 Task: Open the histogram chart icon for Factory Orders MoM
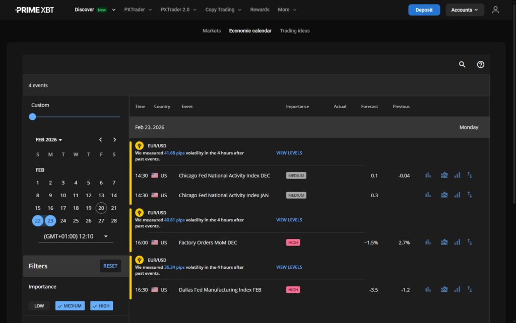coord(428,242)
